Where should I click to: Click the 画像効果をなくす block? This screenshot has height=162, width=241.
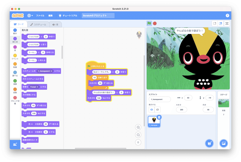30,140
